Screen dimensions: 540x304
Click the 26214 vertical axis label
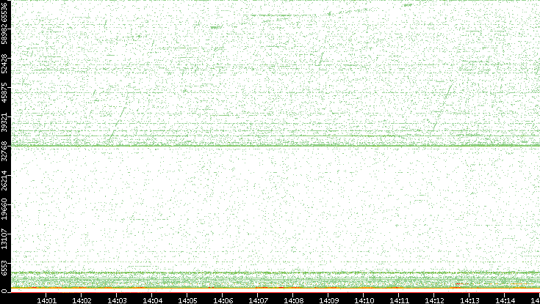4,180
